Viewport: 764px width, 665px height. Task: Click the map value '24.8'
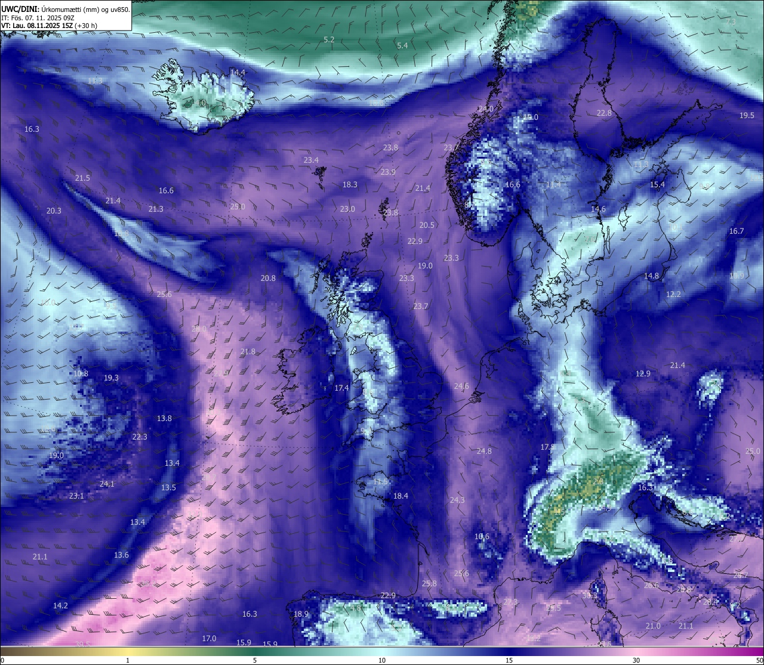(484, 451)
